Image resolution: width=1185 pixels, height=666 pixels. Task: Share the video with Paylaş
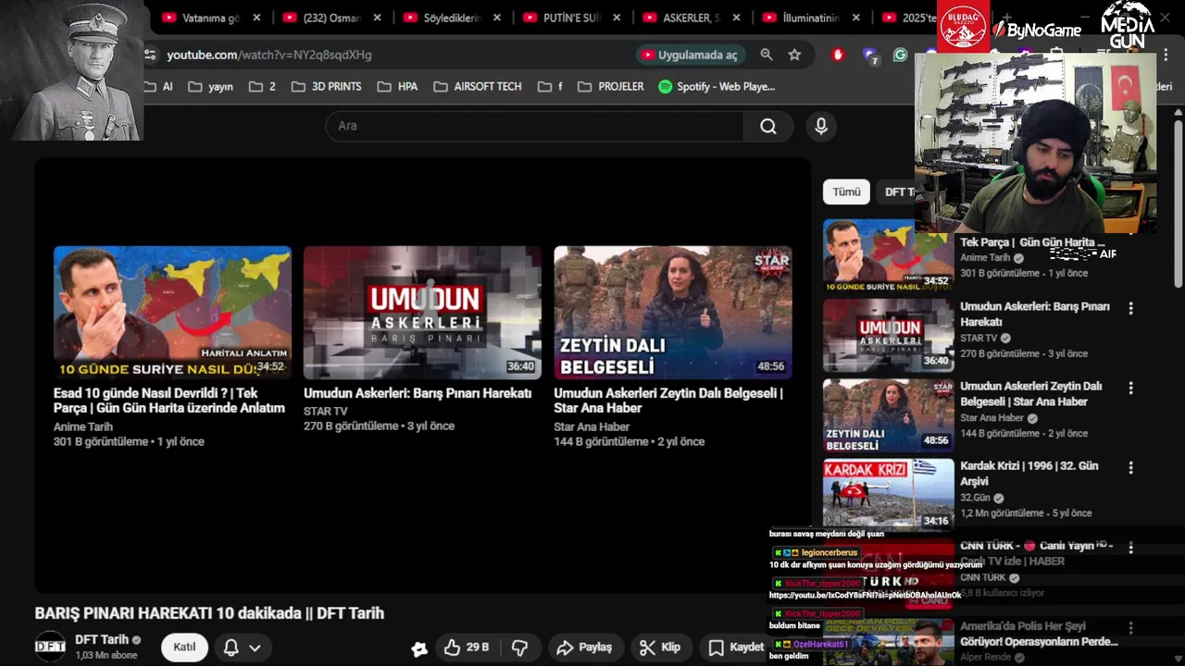pyautogui.click(x=584, y=647)
